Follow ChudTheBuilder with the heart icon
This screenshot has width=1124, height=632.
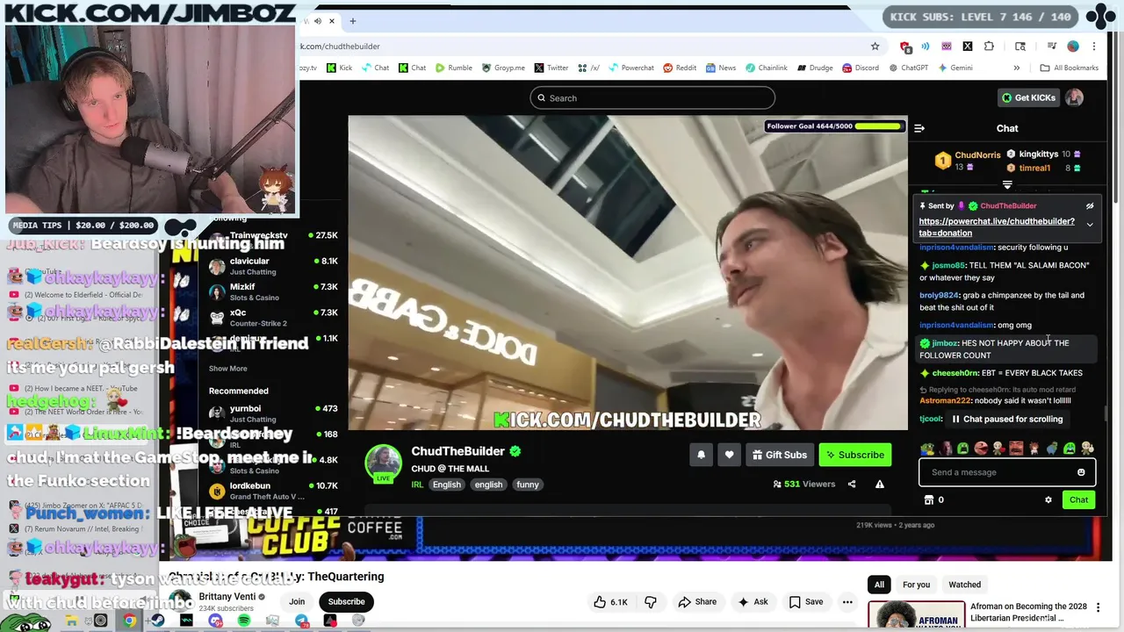pyautogui.click(x=729, y=455)
